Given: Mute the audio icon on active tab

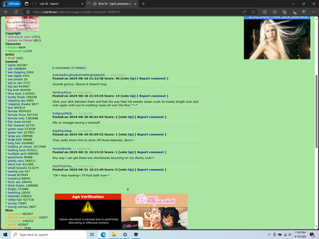Looking at the screenshot, I should pos(94,4).
